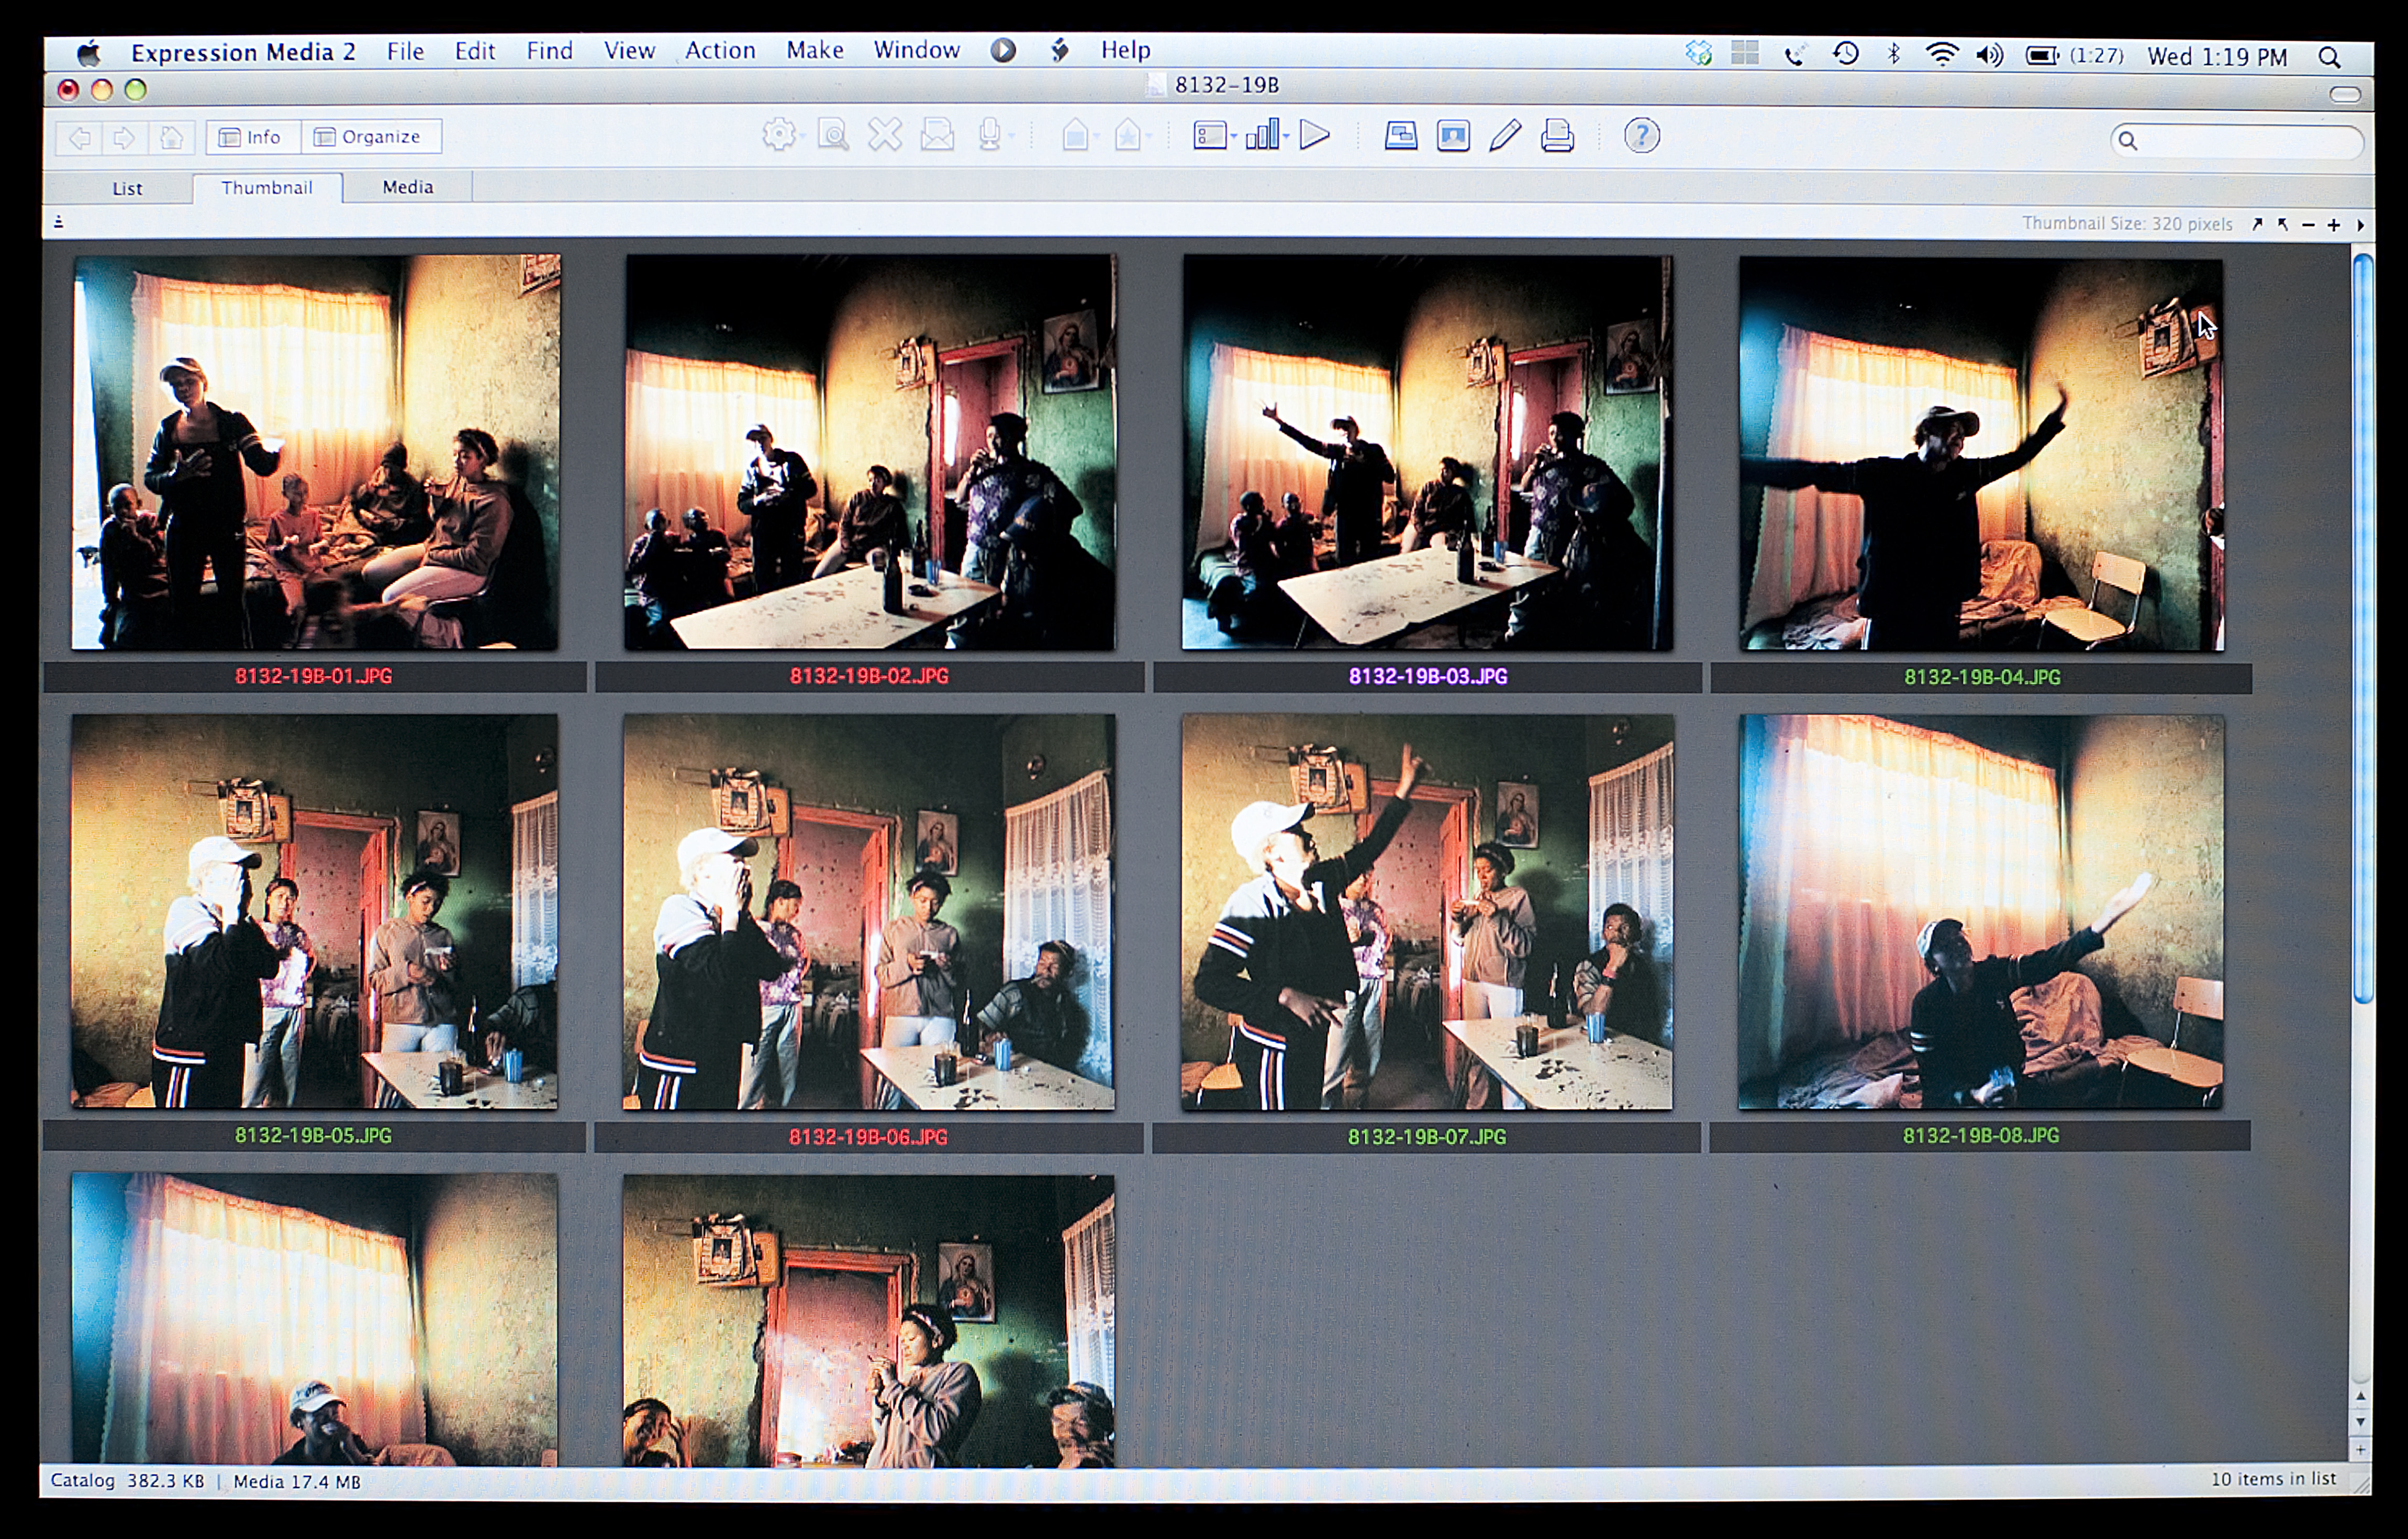Image resolution: width=2408 pixels, height=1539 pixels.
Task: Open the Expression Media 2 application menu
Action: pyautogui.click(x=243, y=52)
